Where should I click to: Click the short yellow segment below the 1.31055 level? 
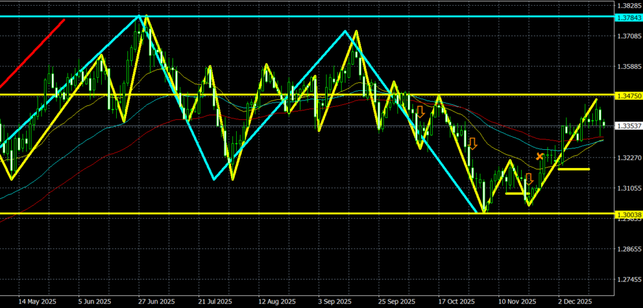[515, 193]
